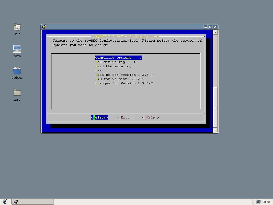Screen dimensions: 273x205
Task: Click the terminal vertical scrollbar thumb
Action: (215, 107)
